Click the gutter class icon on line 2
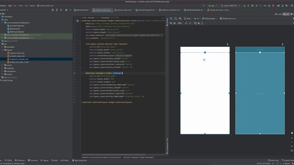The height and width of the screenshot is (165, 294). point(78,21)
